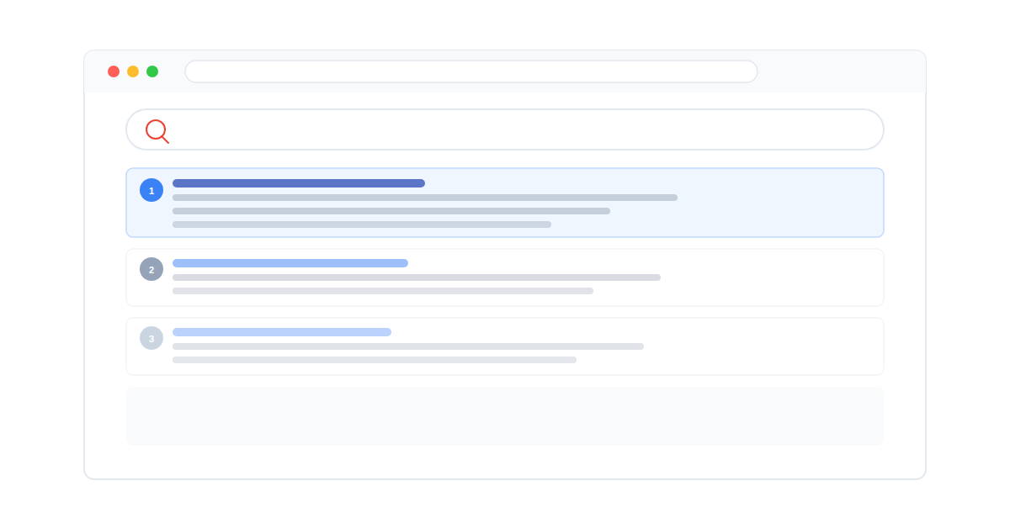Click the first result's last description line
Screen dimensions: 1010x523
tap(362, 225)
